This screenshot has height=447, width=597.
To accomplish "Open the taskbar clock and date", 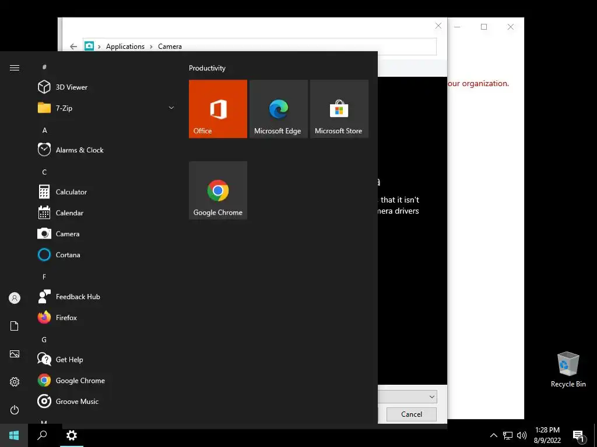I will pyautogui.click(x=547, y=435).
